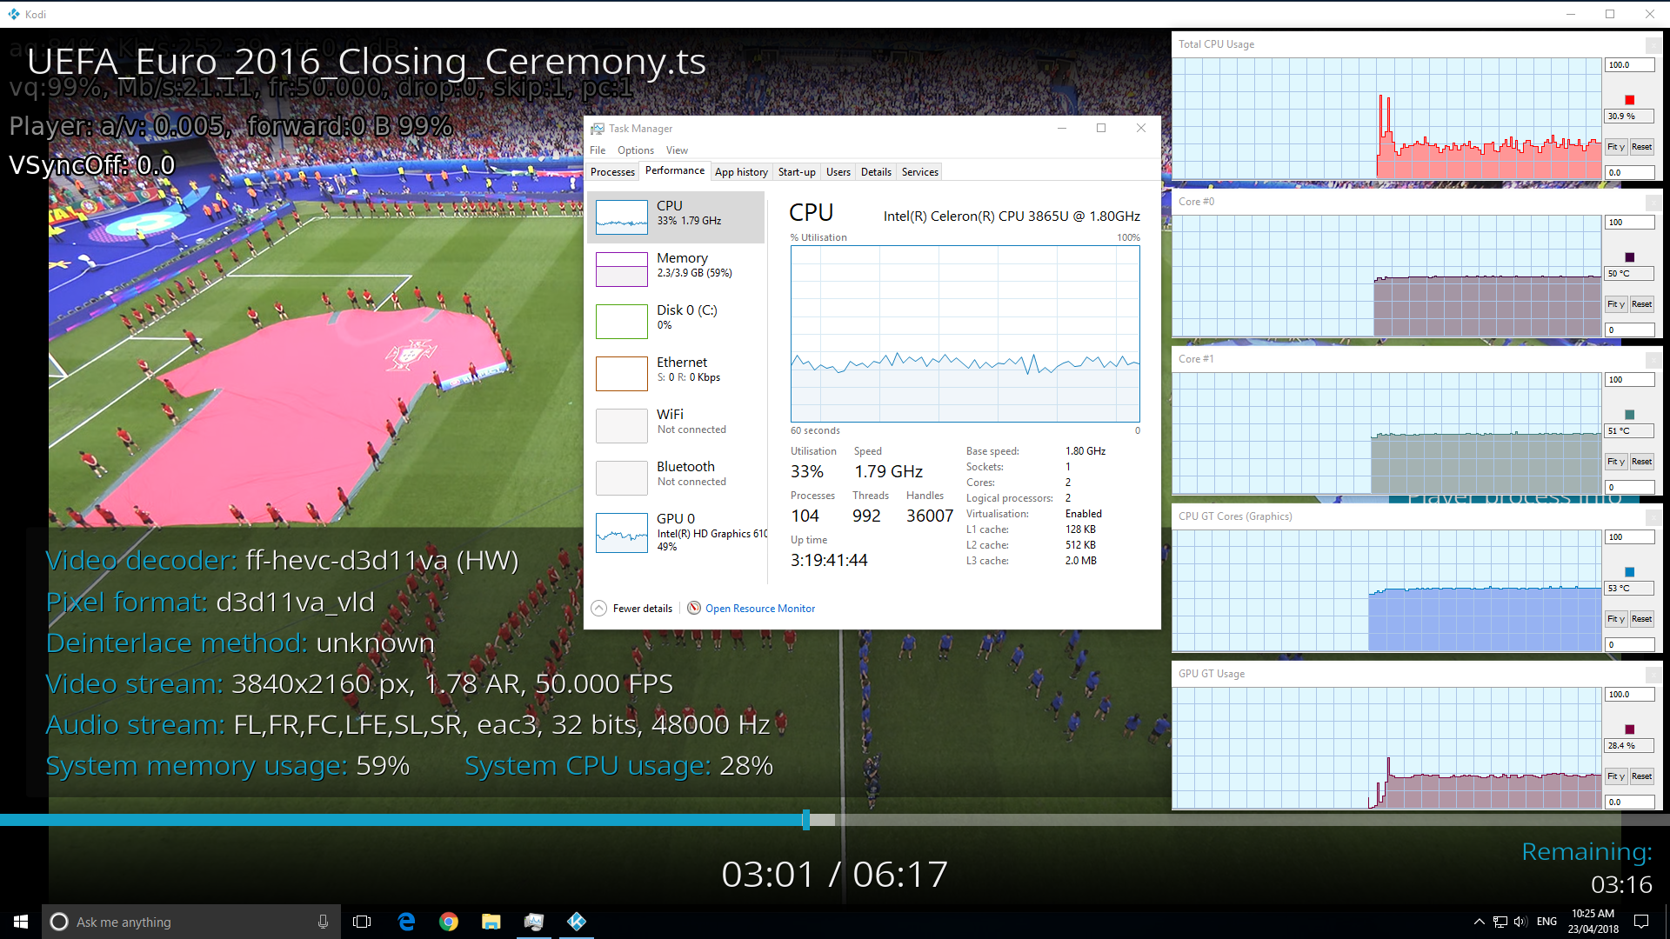Screen dimensions: 1670x939
Task: Edit max value 100 of Core #0 graph
Action: point(1629,223)
